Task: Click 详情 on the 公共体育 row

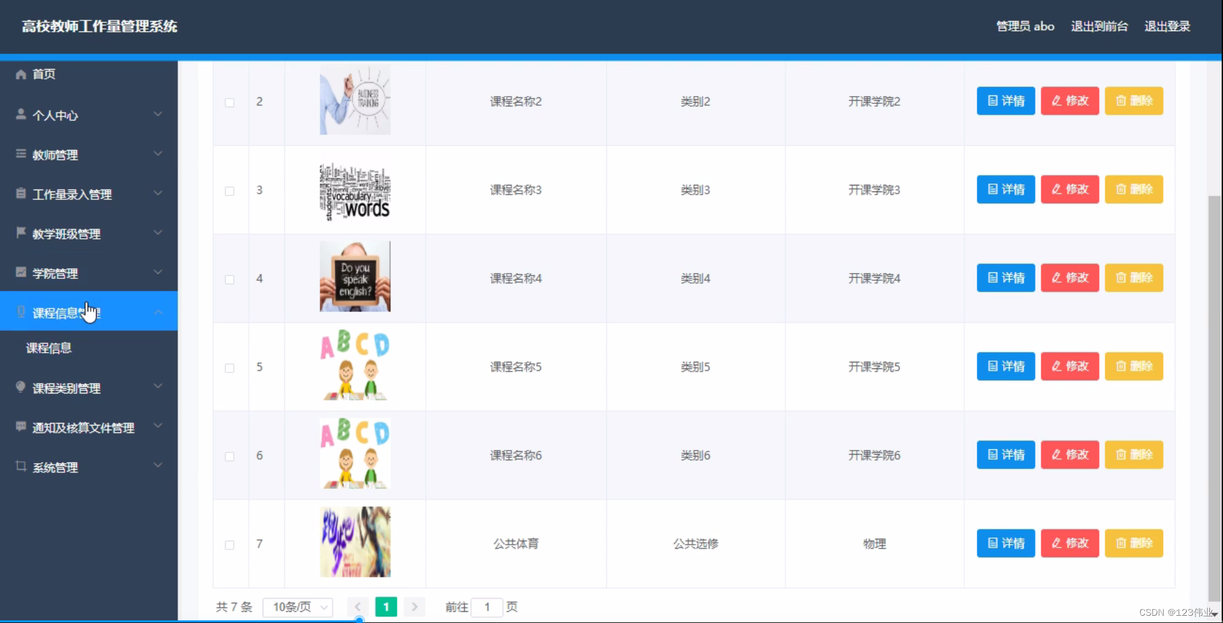Action: click(1005, 543)
